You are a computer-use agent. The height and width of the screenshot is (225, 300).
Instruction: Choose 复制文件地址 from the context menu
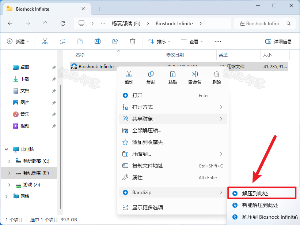173,166
